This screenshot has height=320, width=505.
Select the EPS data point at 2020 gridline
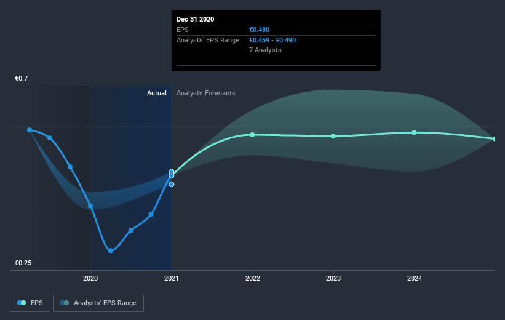click(x=90, y=206)
